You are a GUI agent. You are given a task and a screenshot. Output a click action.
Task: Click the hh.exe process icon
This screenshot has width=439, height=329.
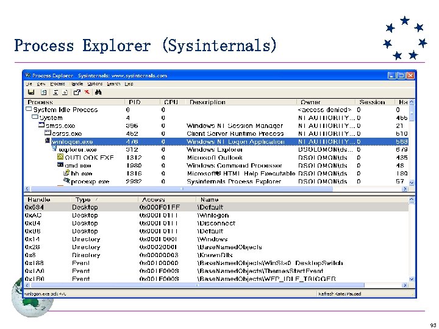[66, 172]
